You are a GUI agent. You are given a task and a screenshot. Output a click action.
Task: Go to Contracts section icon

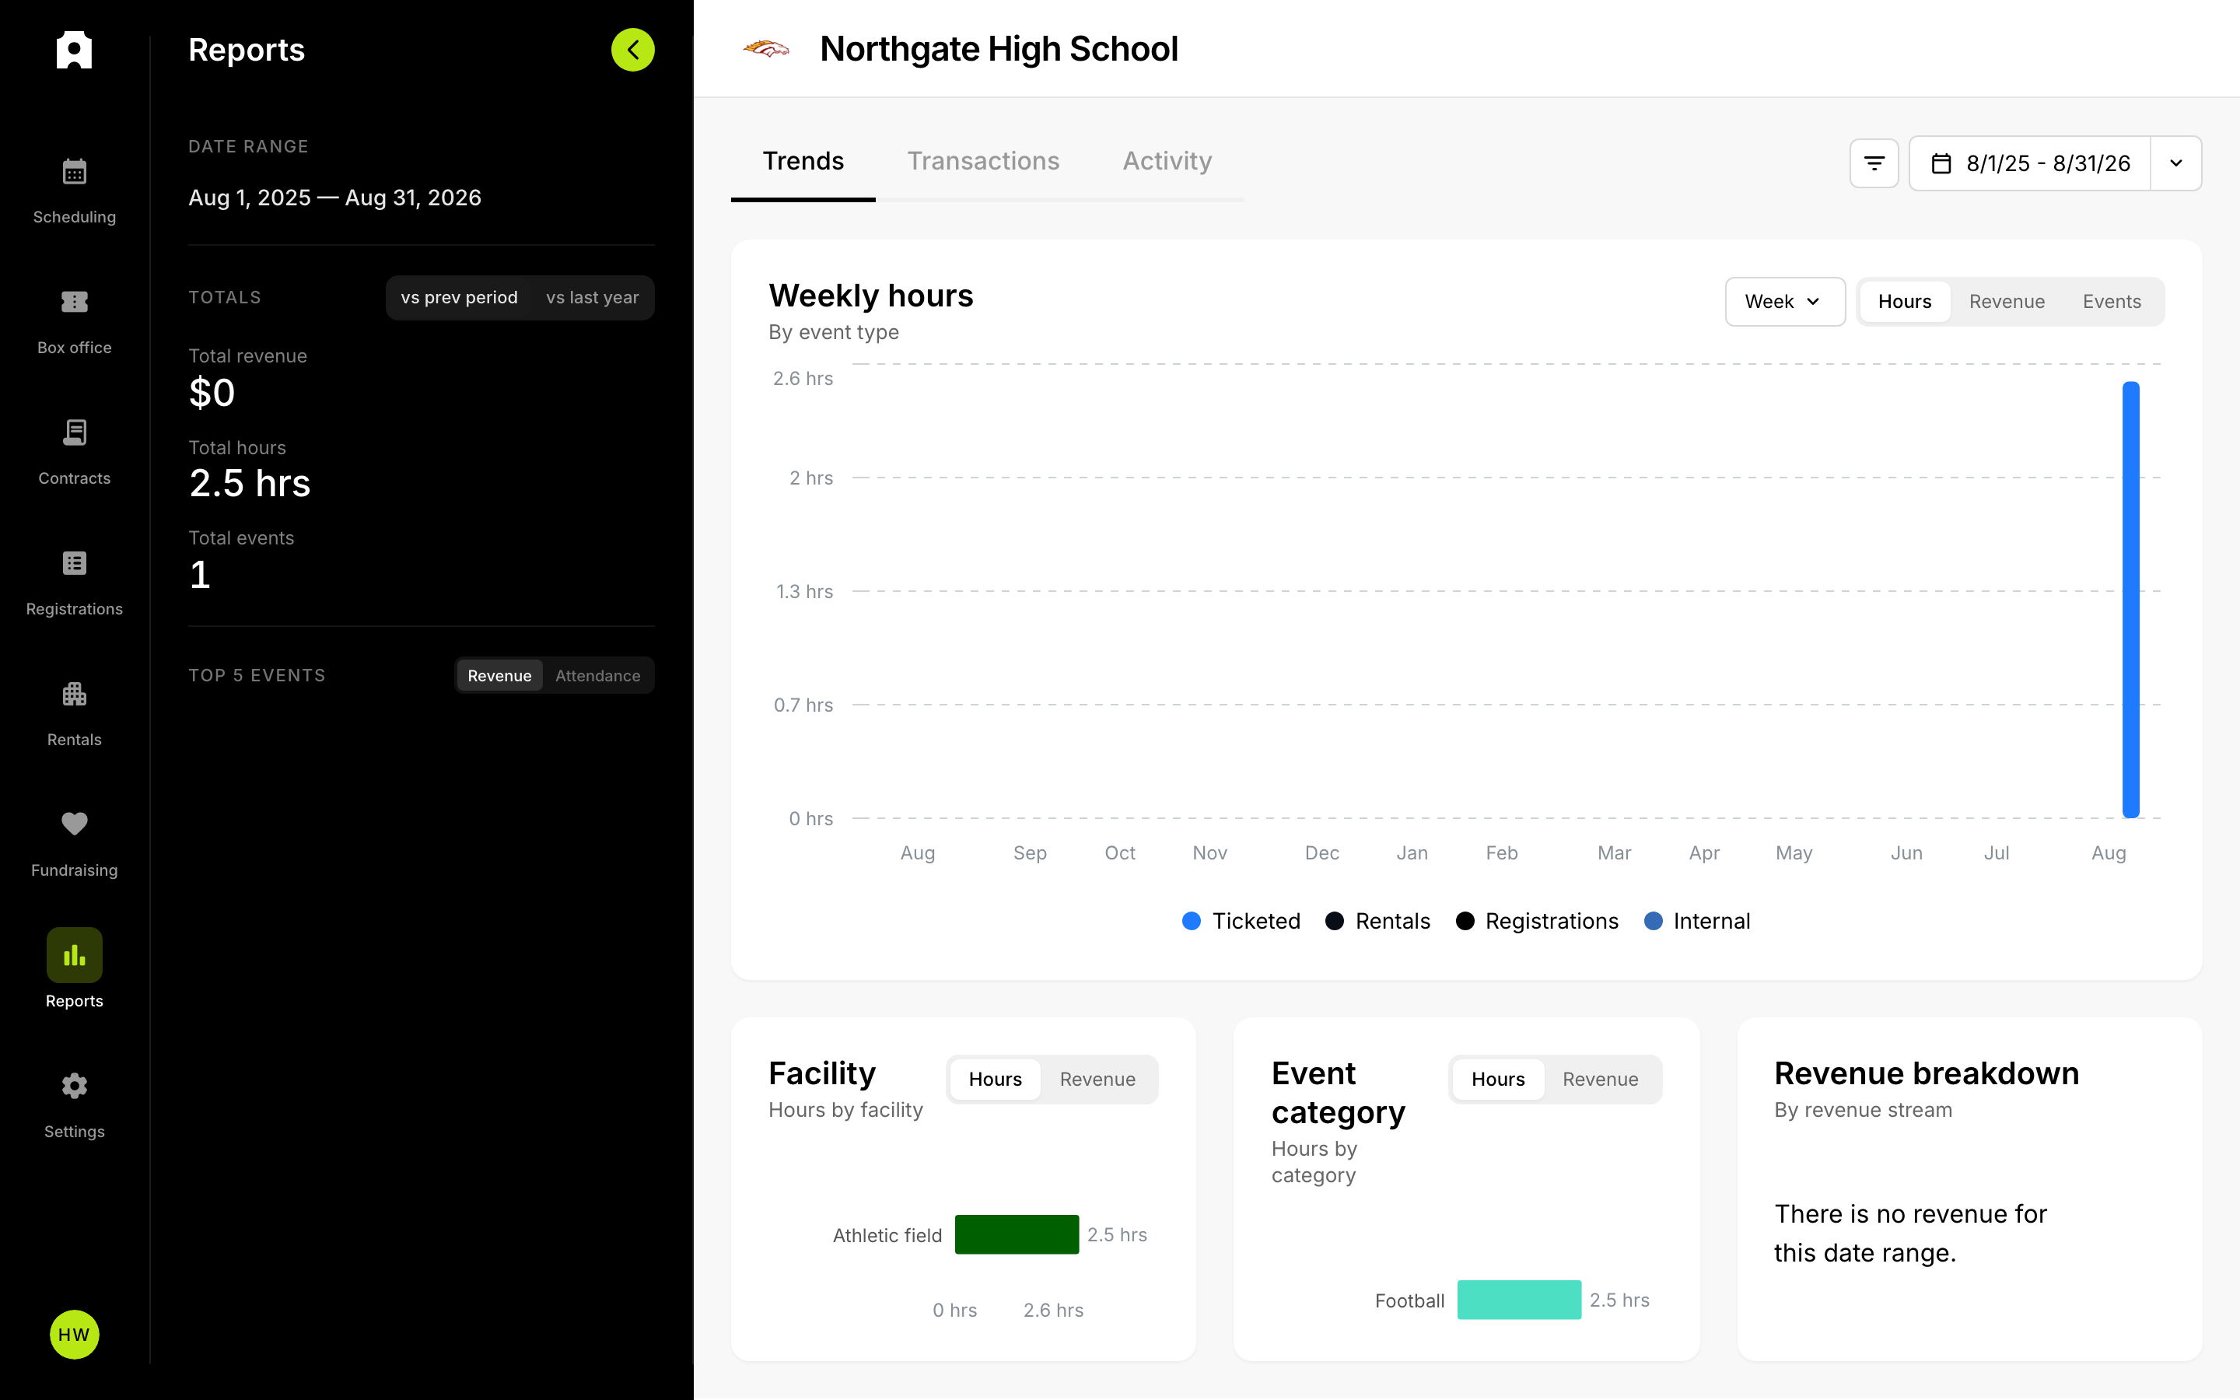coord(74,432)
